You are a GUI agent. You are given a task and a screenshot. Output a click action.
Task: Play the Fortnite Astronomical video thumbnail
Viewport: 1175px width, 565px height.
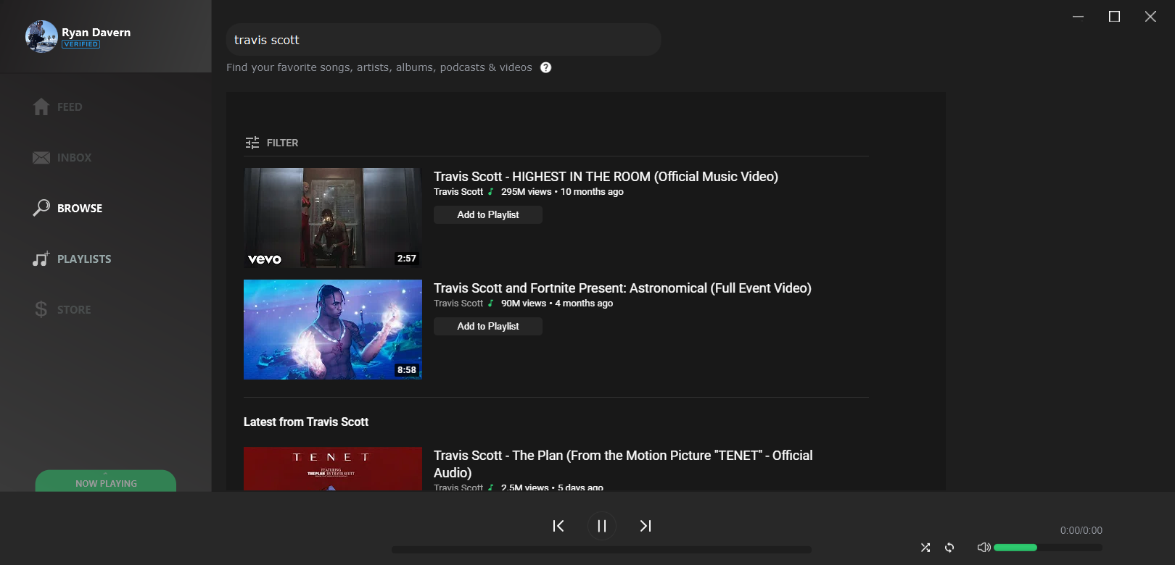(332, 330)
